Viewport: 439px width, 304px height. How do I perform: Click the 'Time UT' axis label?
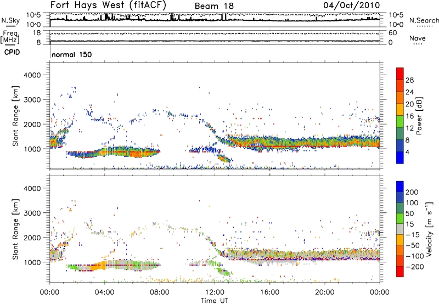tap(215, 301)
